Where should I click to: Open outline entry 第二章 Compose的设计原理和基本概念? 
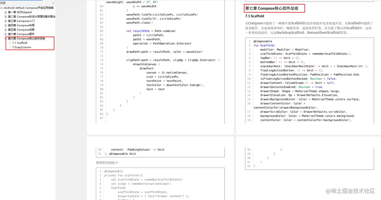point(32,17)
